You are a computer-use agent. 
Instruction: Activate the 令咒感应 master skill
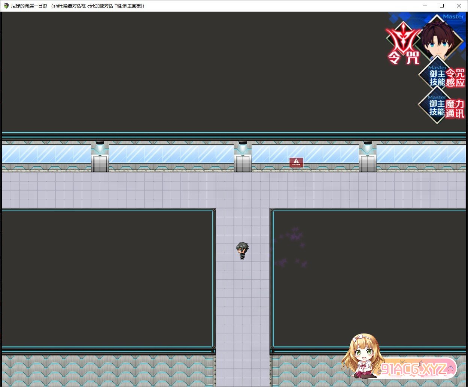(442, 78)
